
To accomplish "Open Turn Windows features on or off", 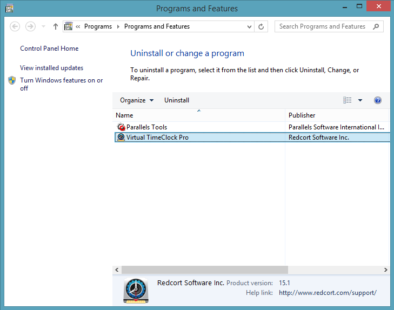I will pyautogui.click(x=61, y=84).
